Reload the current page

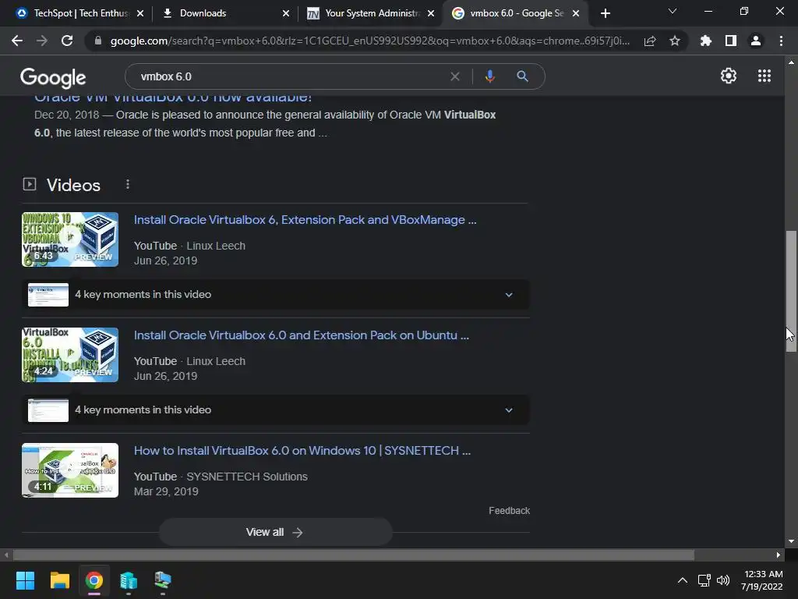(x=67, y=41)
